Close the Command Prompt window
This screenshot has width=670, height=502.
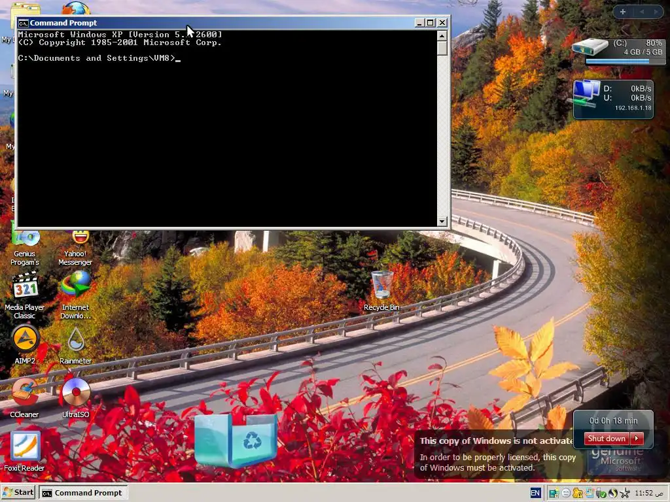pos(442,23)
